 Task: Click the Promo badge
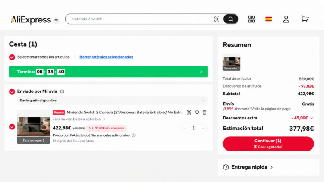click(x=59, y=113)
